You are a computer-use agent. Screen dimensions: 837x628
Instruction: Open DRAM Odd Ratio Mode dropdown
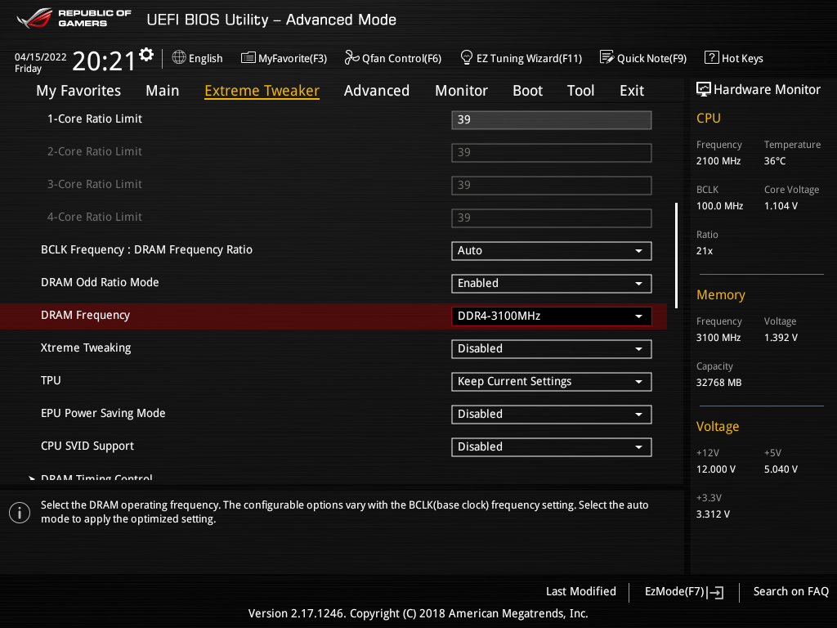pos(551,284)
